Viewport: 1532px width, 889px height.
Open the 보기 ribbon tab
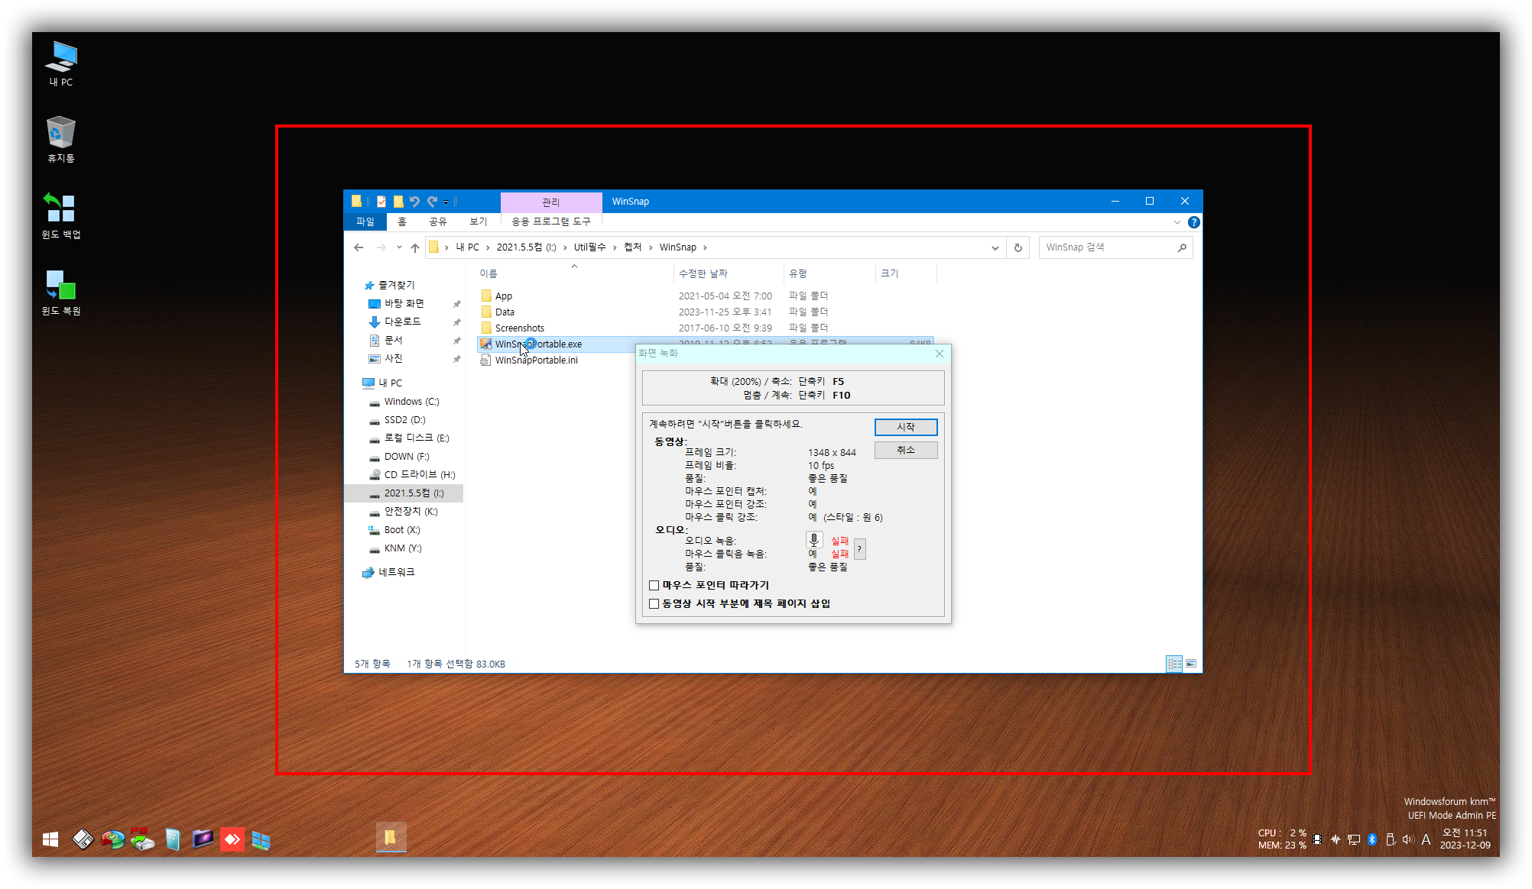(478, 221)
